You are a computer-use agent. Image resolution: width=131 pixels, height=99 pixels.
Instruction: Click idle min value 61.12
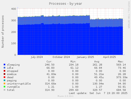(74, 68)
